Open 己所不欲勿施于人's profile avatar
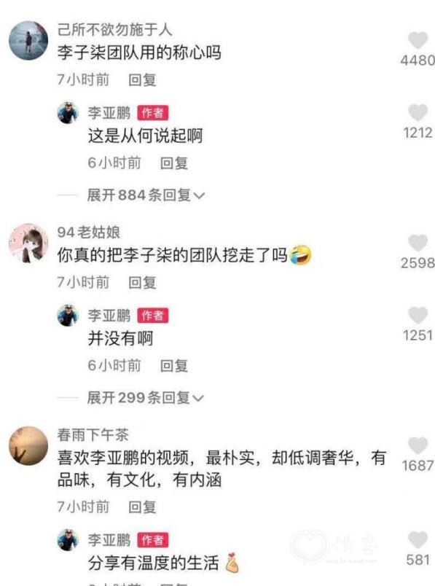Image resolution: width=435 pixels, height=586 pixels. 28,40
